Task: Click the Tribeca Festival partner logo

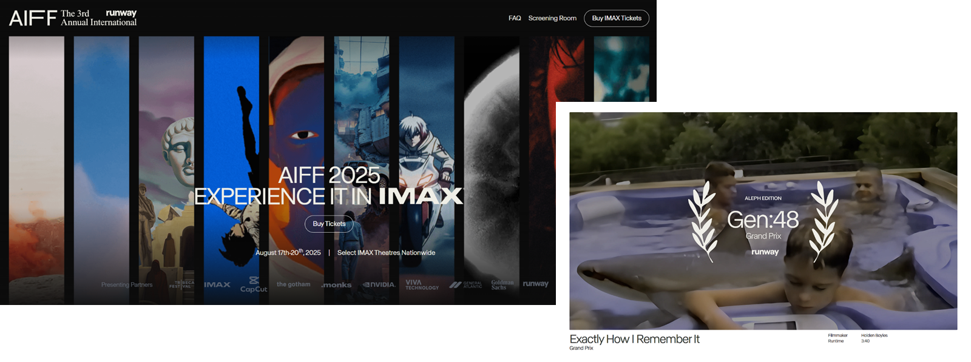Action: click(x=182, y=284)
